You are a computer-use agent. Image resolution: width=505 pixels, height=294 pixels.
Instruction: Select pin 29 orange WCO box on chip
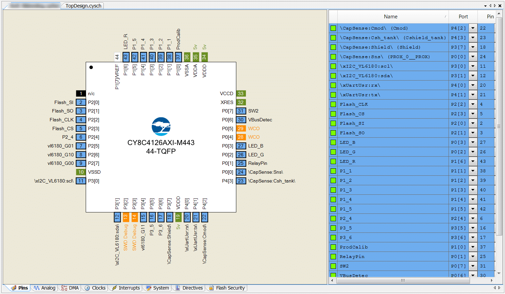(x=241, y=128)
